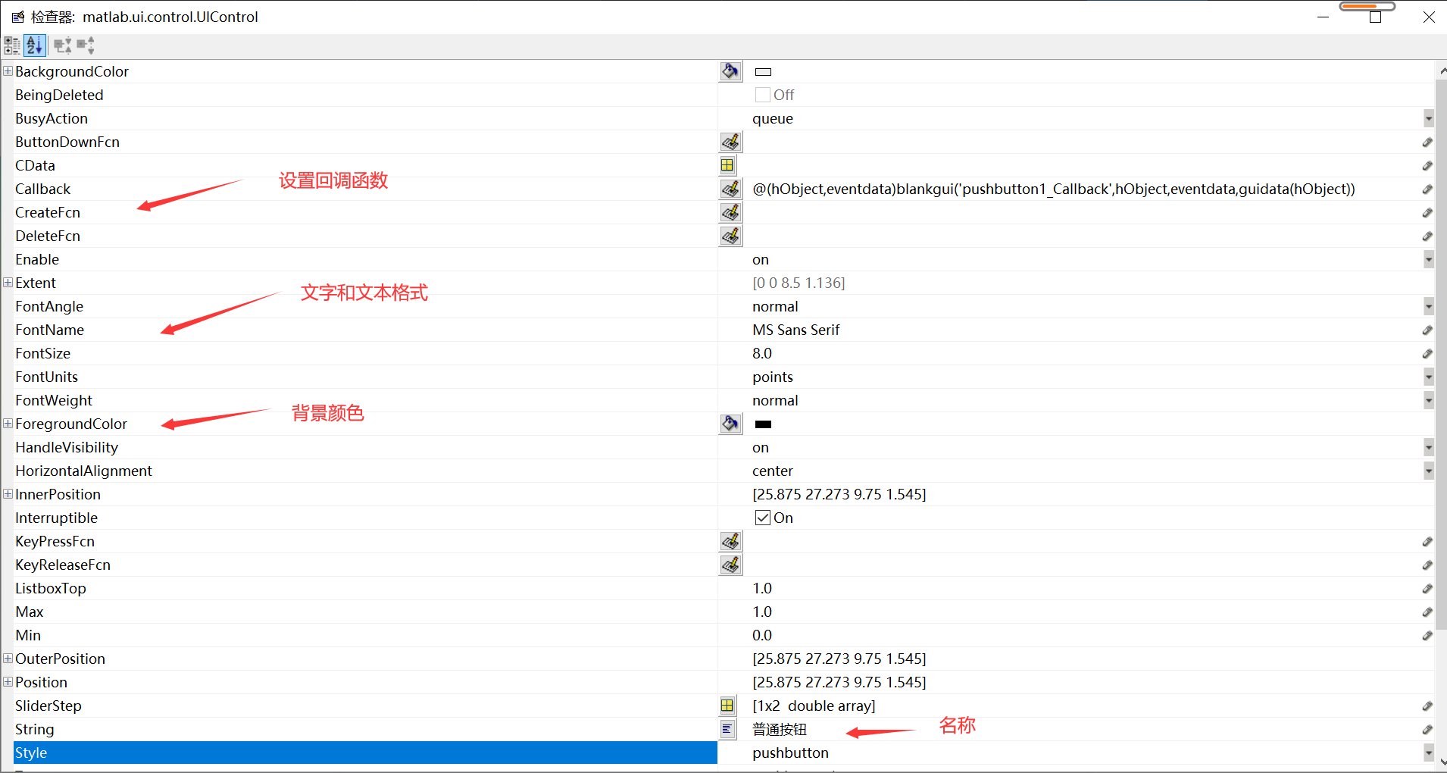Viewport: 1447px width, 773px height.
Task: Open ButtonDownFcn callback editor icon
Action: [x=730, y=142]
